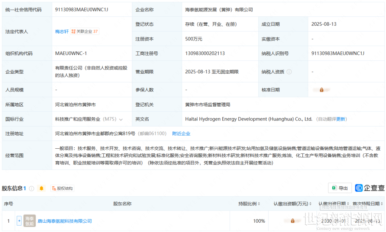
Task: Click the 企查查 logo
Action: click(370, 188)
